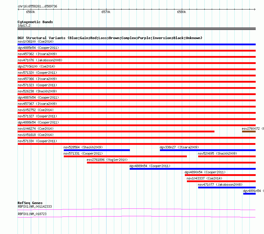Select the RBFOX1|NM_018723 magenta transcript line

click(x=136, y=217)
